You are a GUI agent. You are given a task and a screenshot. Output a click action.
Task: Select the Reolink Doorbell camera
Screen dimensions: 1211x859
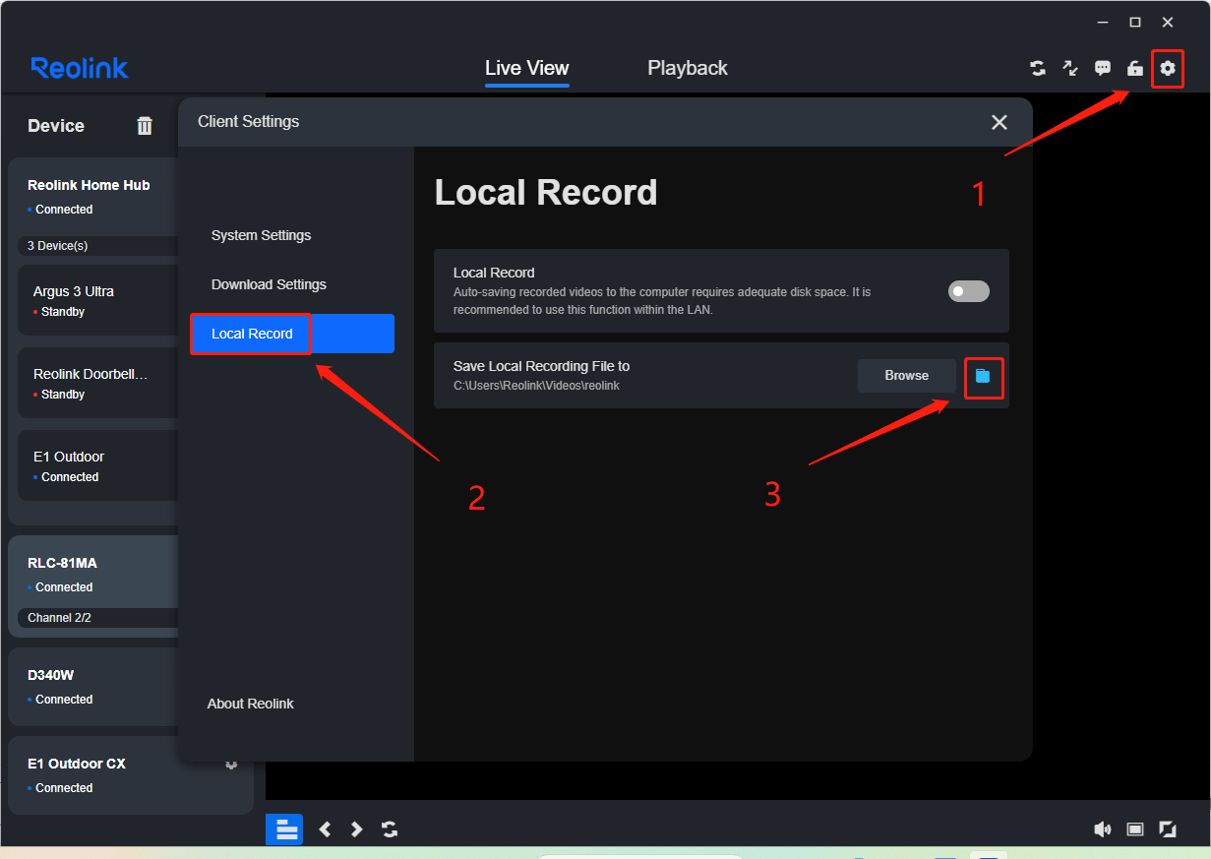click(98, 383)
